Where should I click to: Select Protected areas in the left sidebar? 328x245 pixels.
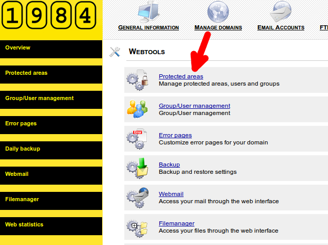click(51, 73)
